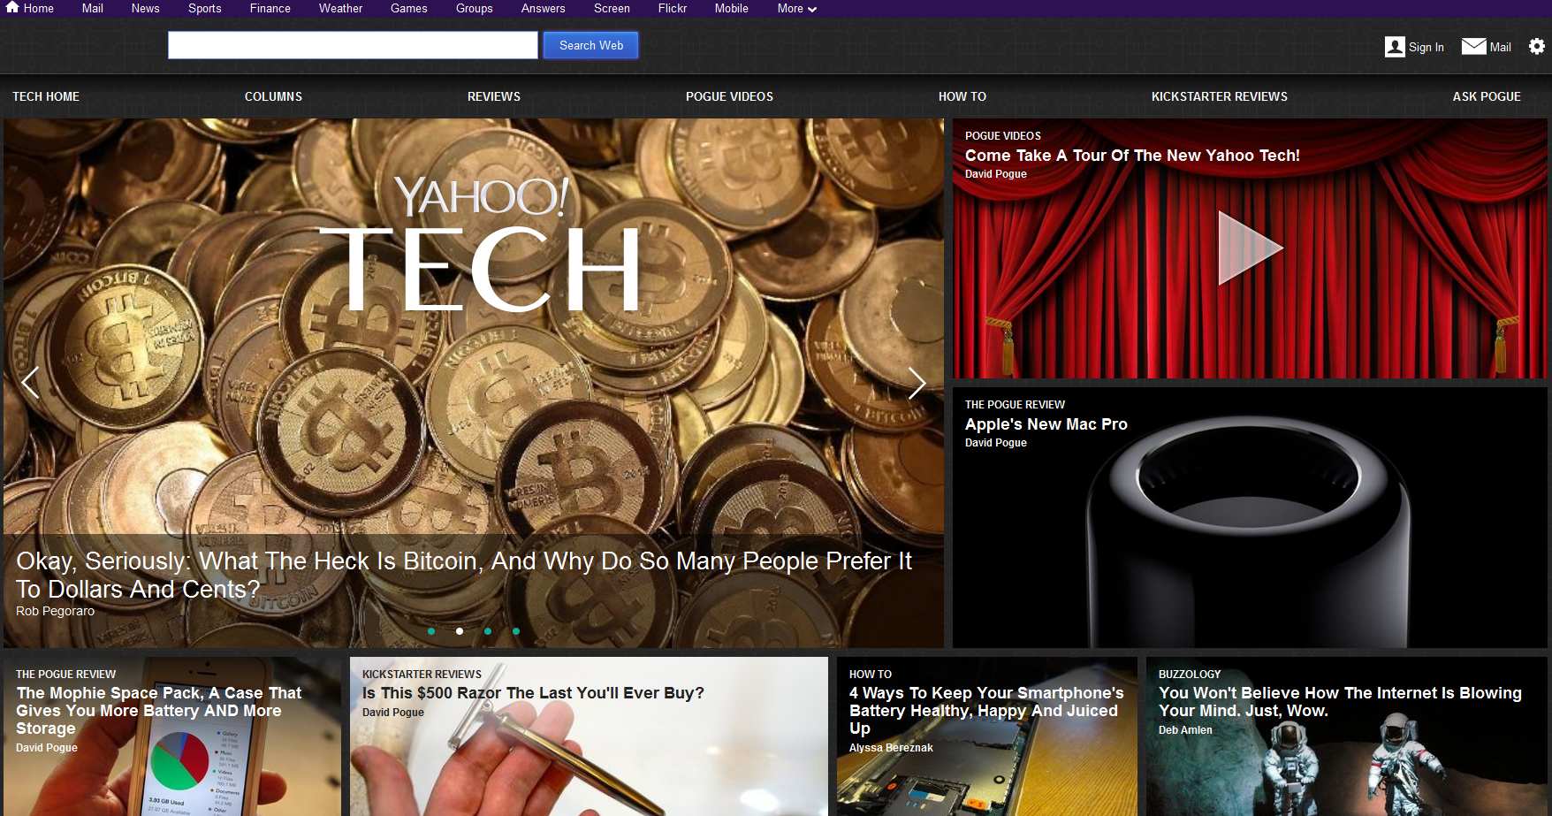Open Groups in the top bar
1552x816 pixels.
(x=475, y=8)
